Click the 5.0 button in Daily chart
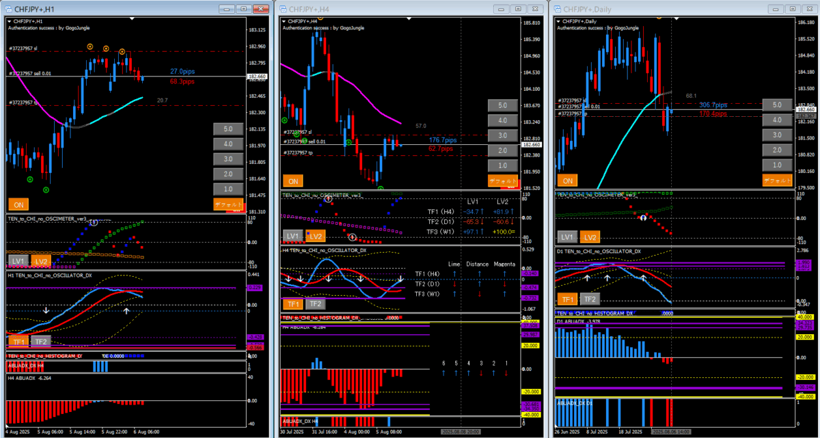This screenshot has width=820, height=438. (x=778, y=105)
